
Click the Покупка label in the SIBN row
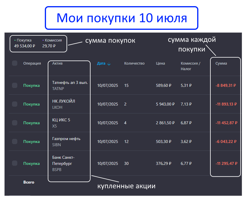32,141
